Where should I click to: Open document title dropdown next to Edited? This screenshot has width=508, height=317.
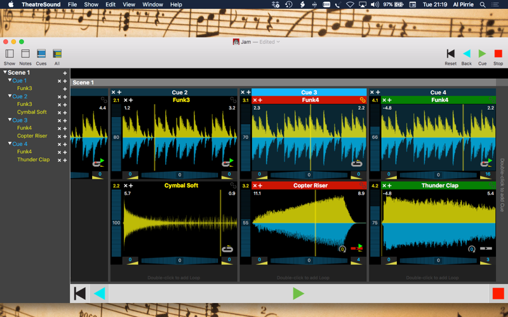278,42
